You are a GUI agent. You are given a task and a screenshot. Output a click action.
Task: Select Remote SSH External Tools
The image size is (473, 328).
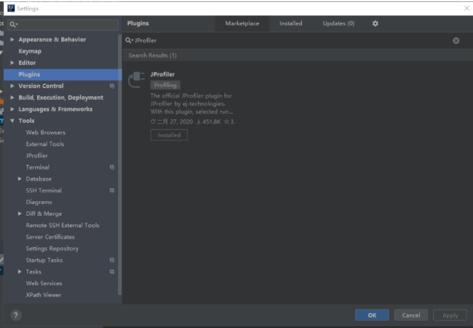62,225
